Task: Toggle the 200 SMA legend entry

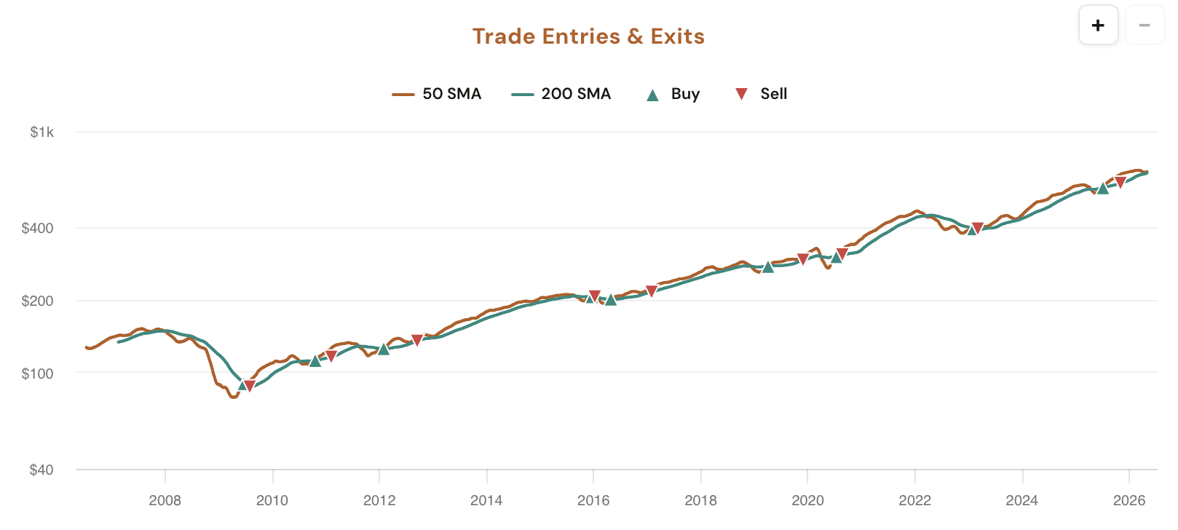Action: [x=577, y=93]
